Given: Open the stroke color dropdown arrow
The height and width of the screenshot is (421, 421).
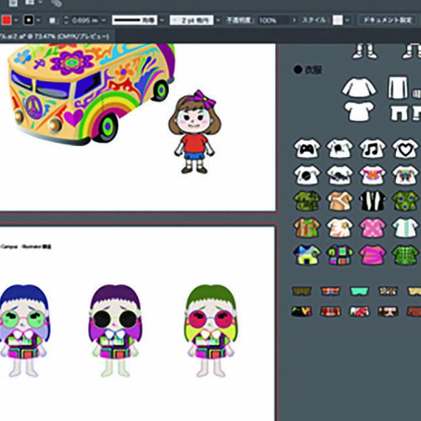Looking at the screenshot, I should pyautogui.click(x=39, y=20).
